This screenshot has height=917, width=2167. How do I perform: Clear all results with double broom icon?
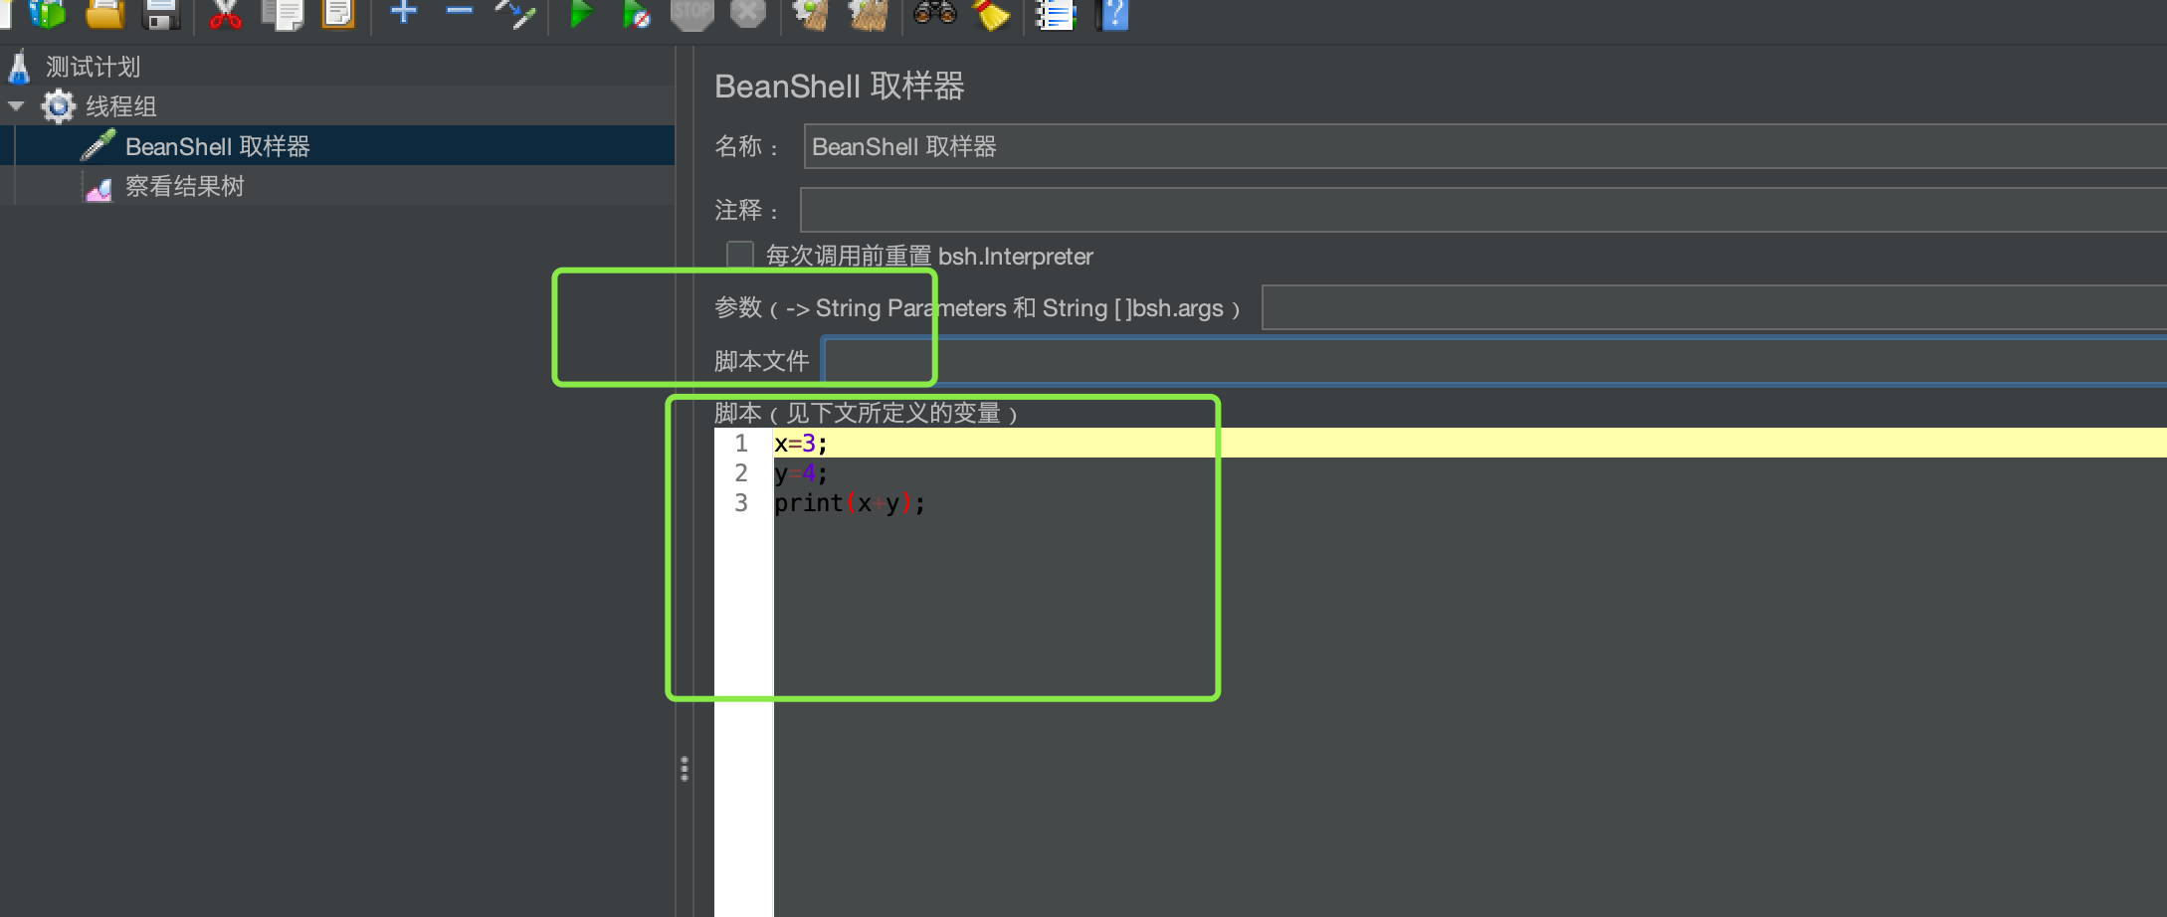tap(868, 14)
